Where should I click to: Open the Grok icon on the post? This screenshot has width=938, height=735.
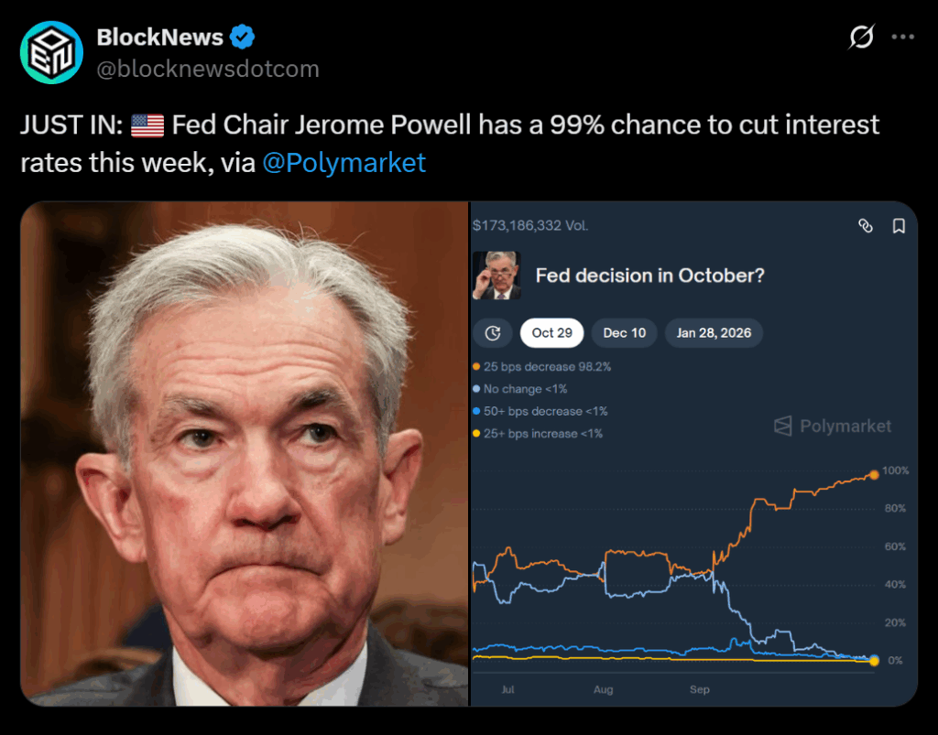coord(861,38)
